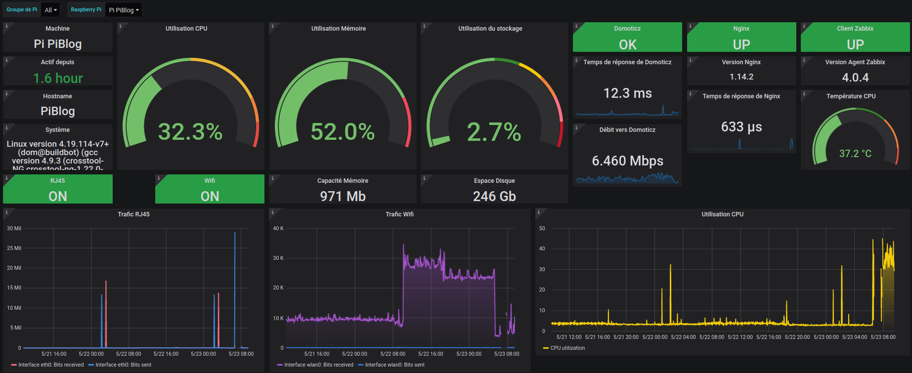Open 'Débit vers Domoticz' panel title menu
Image resolution: width=912 pixels, height=373 pixels.
click(627, 129)
